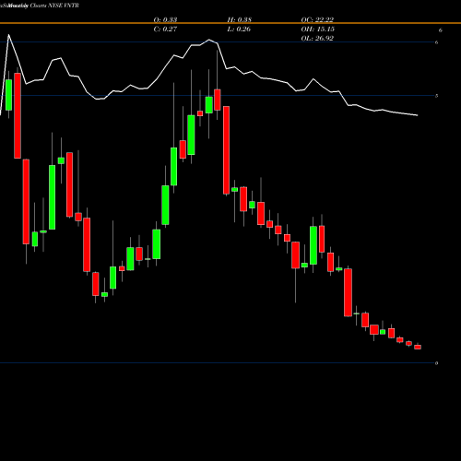Click the 'OH: 15.15' reading
461x461 pixels.
click(x=318, y=29)
